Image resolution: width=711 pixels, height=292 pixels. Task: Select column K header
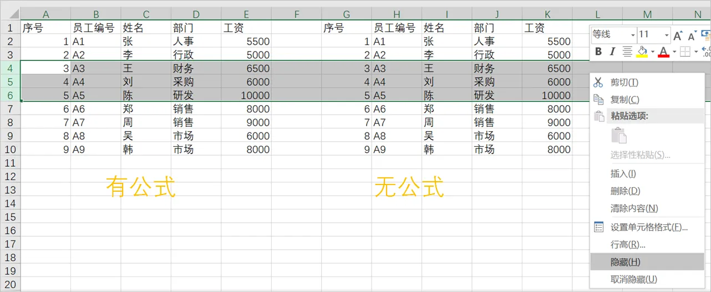coord(547,14)
